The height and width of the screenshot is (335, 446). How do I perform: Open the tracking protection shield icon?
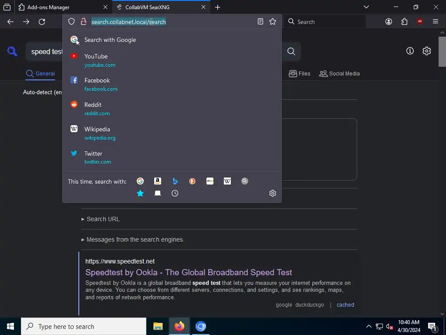click(x=71, y=22)
